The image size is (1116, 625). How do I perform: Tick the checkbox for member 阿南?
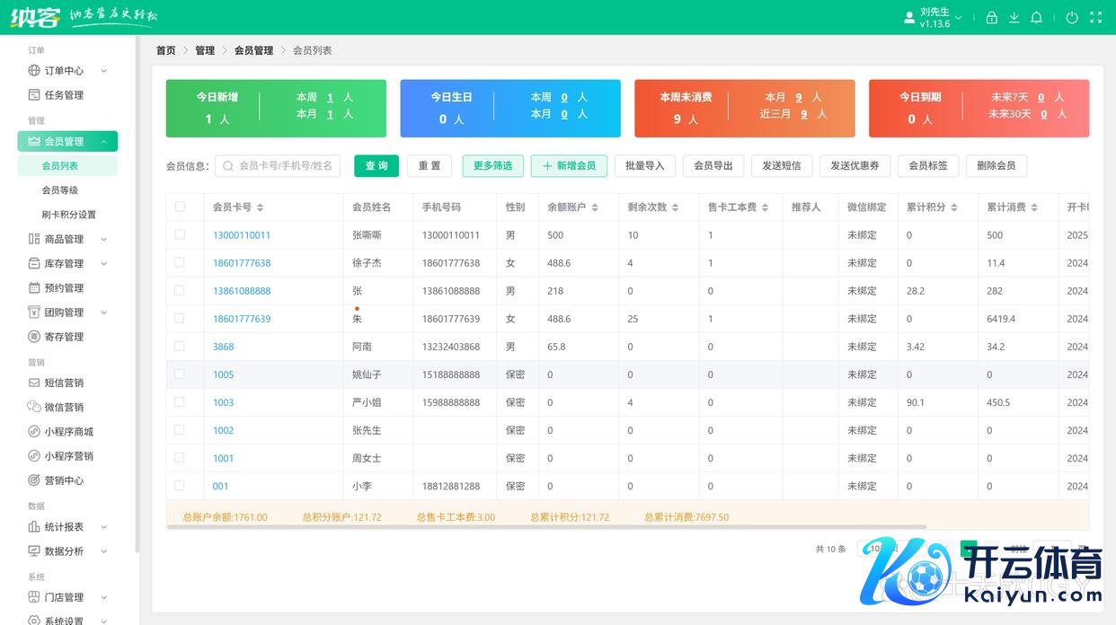(x=180, y=346)
